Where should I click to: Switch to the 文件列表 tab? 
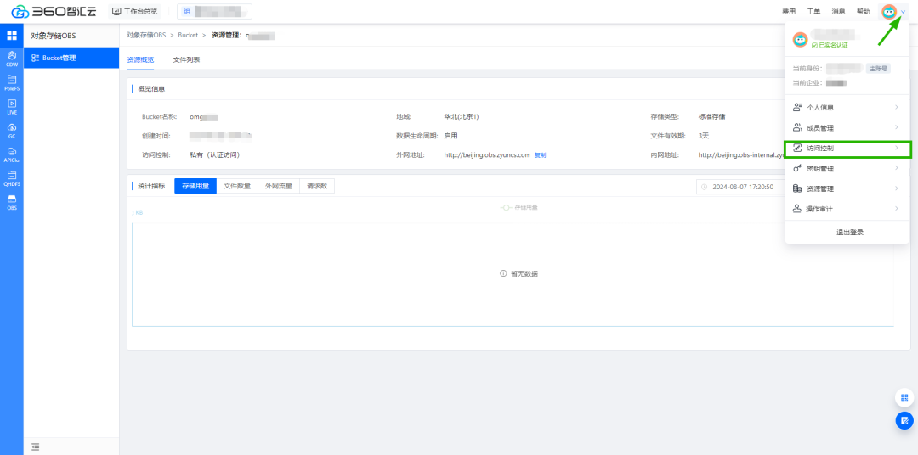[186, 59]
